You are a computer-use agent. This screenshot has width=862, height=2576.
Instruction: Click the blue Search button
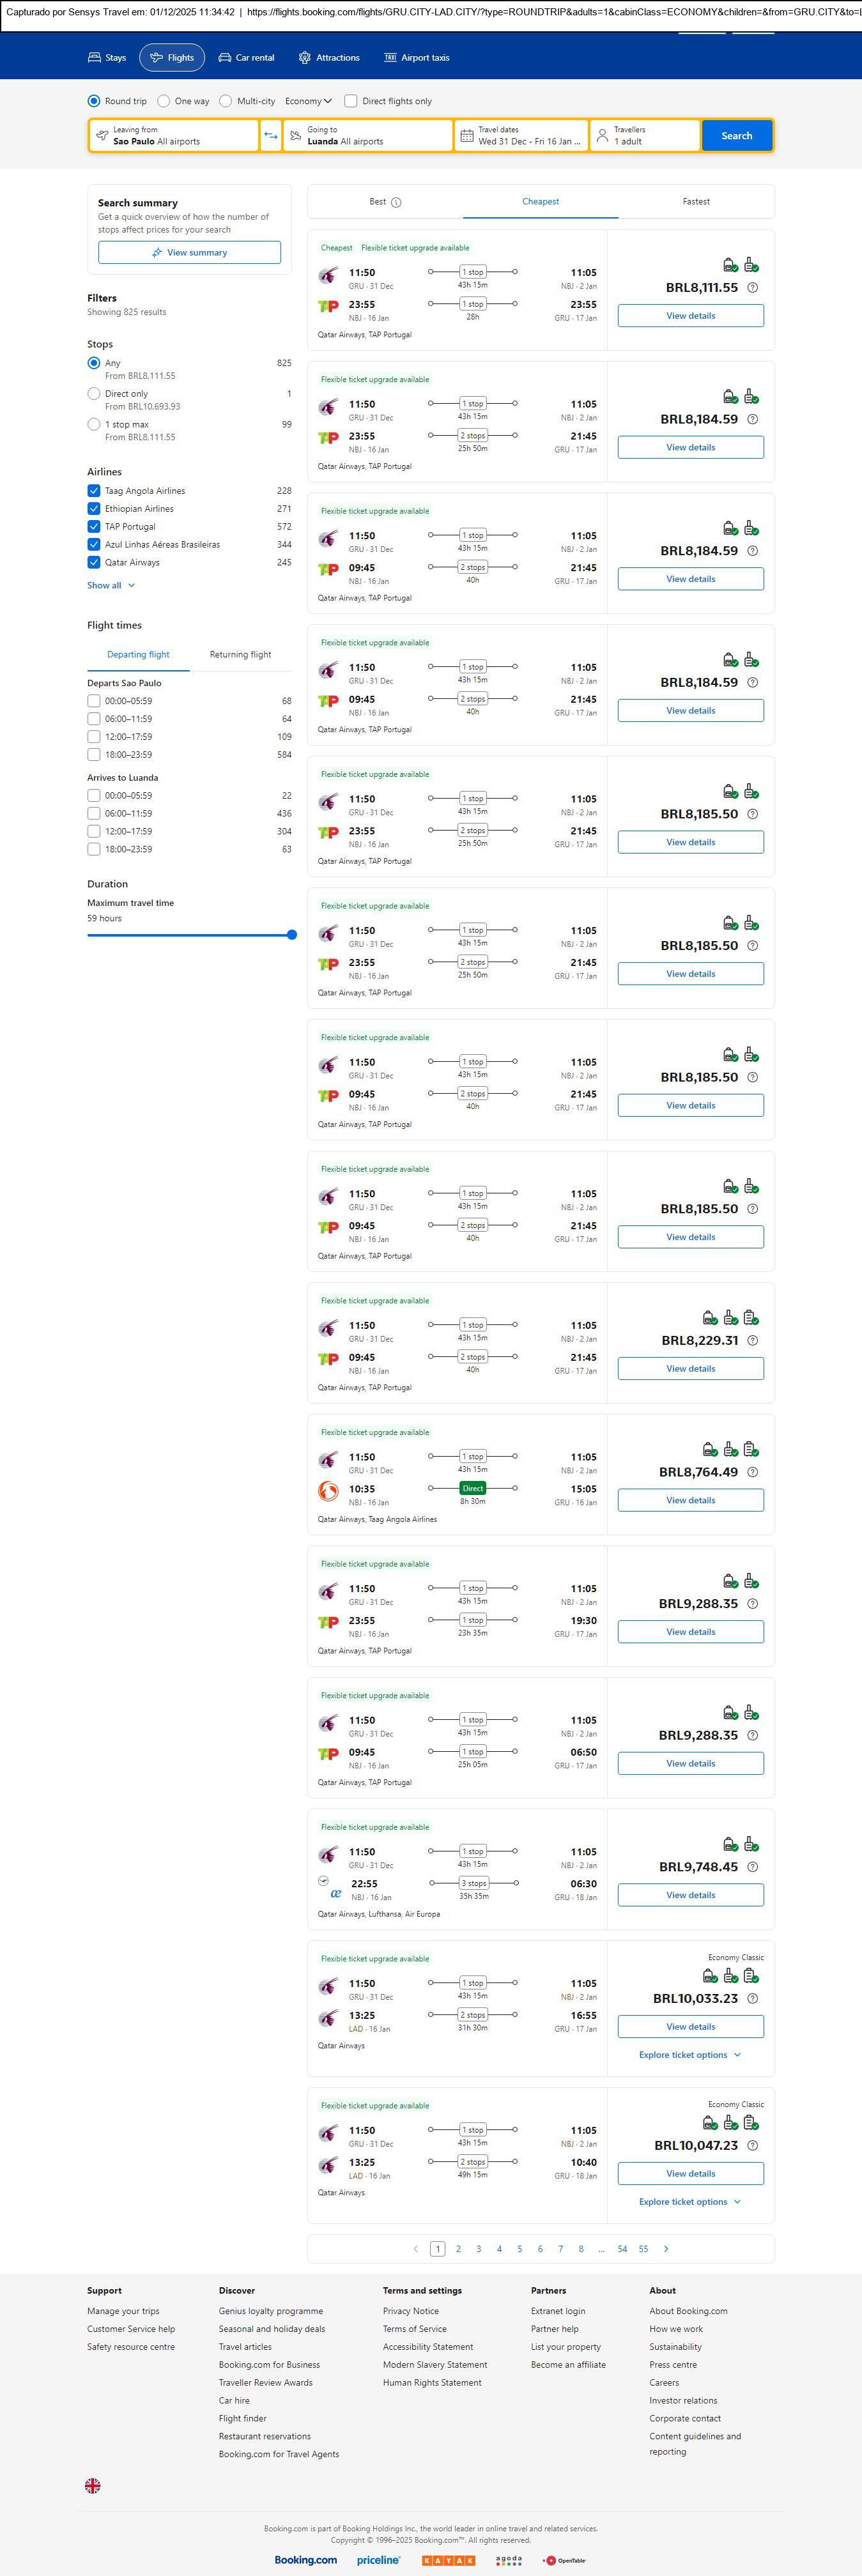pyautogui.click(x=736, y=136)
